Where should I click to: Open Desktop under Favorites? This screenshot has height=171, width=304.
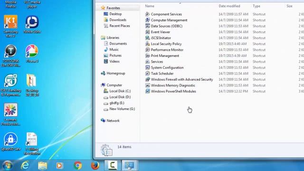[x=115, y=14]
